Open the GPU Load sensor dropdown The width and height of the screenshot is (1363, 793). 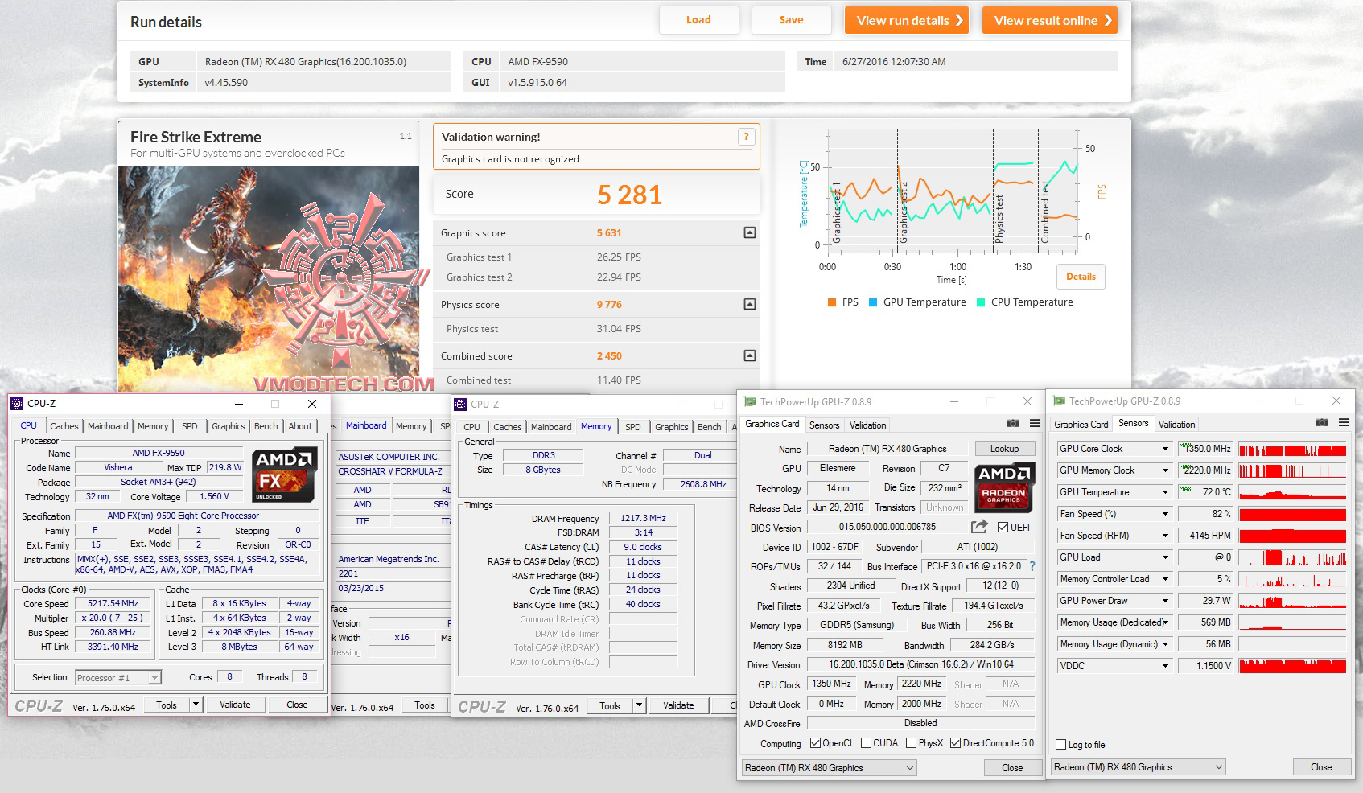(1164, 557)
